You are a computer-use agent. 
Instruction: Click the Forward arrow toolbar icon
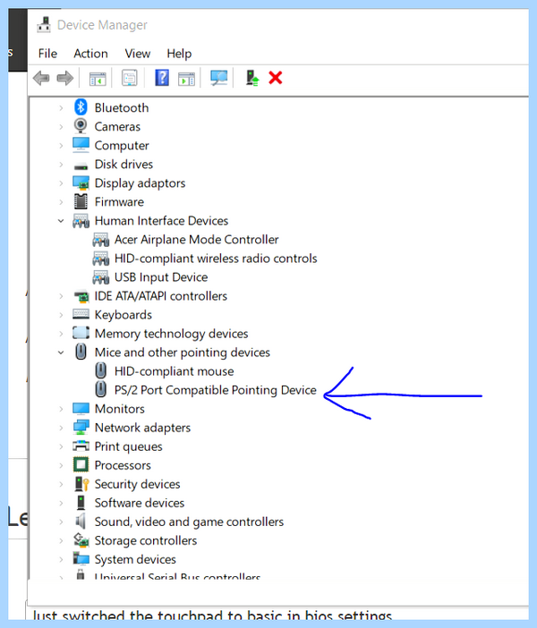(x=65, y=78)
